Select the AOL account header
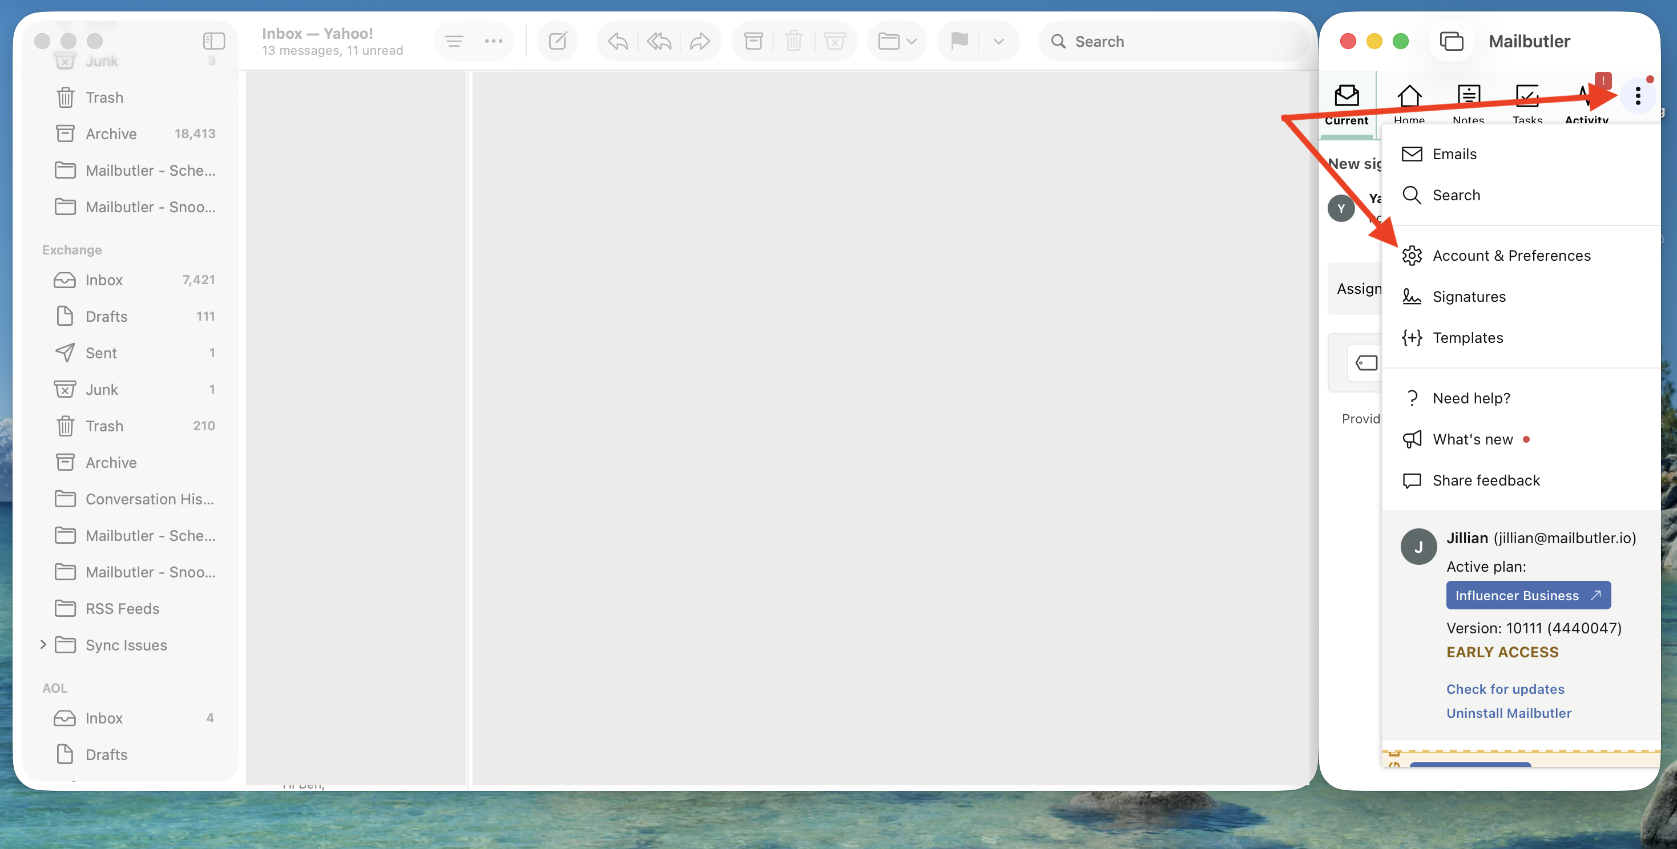The height and width of the screenshot is (849, 1677). [x=55, y=688]
